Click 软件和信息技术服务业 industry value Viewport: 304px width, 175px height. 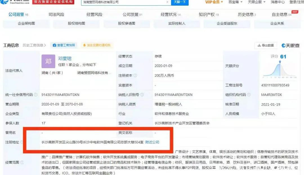[172, 114]
